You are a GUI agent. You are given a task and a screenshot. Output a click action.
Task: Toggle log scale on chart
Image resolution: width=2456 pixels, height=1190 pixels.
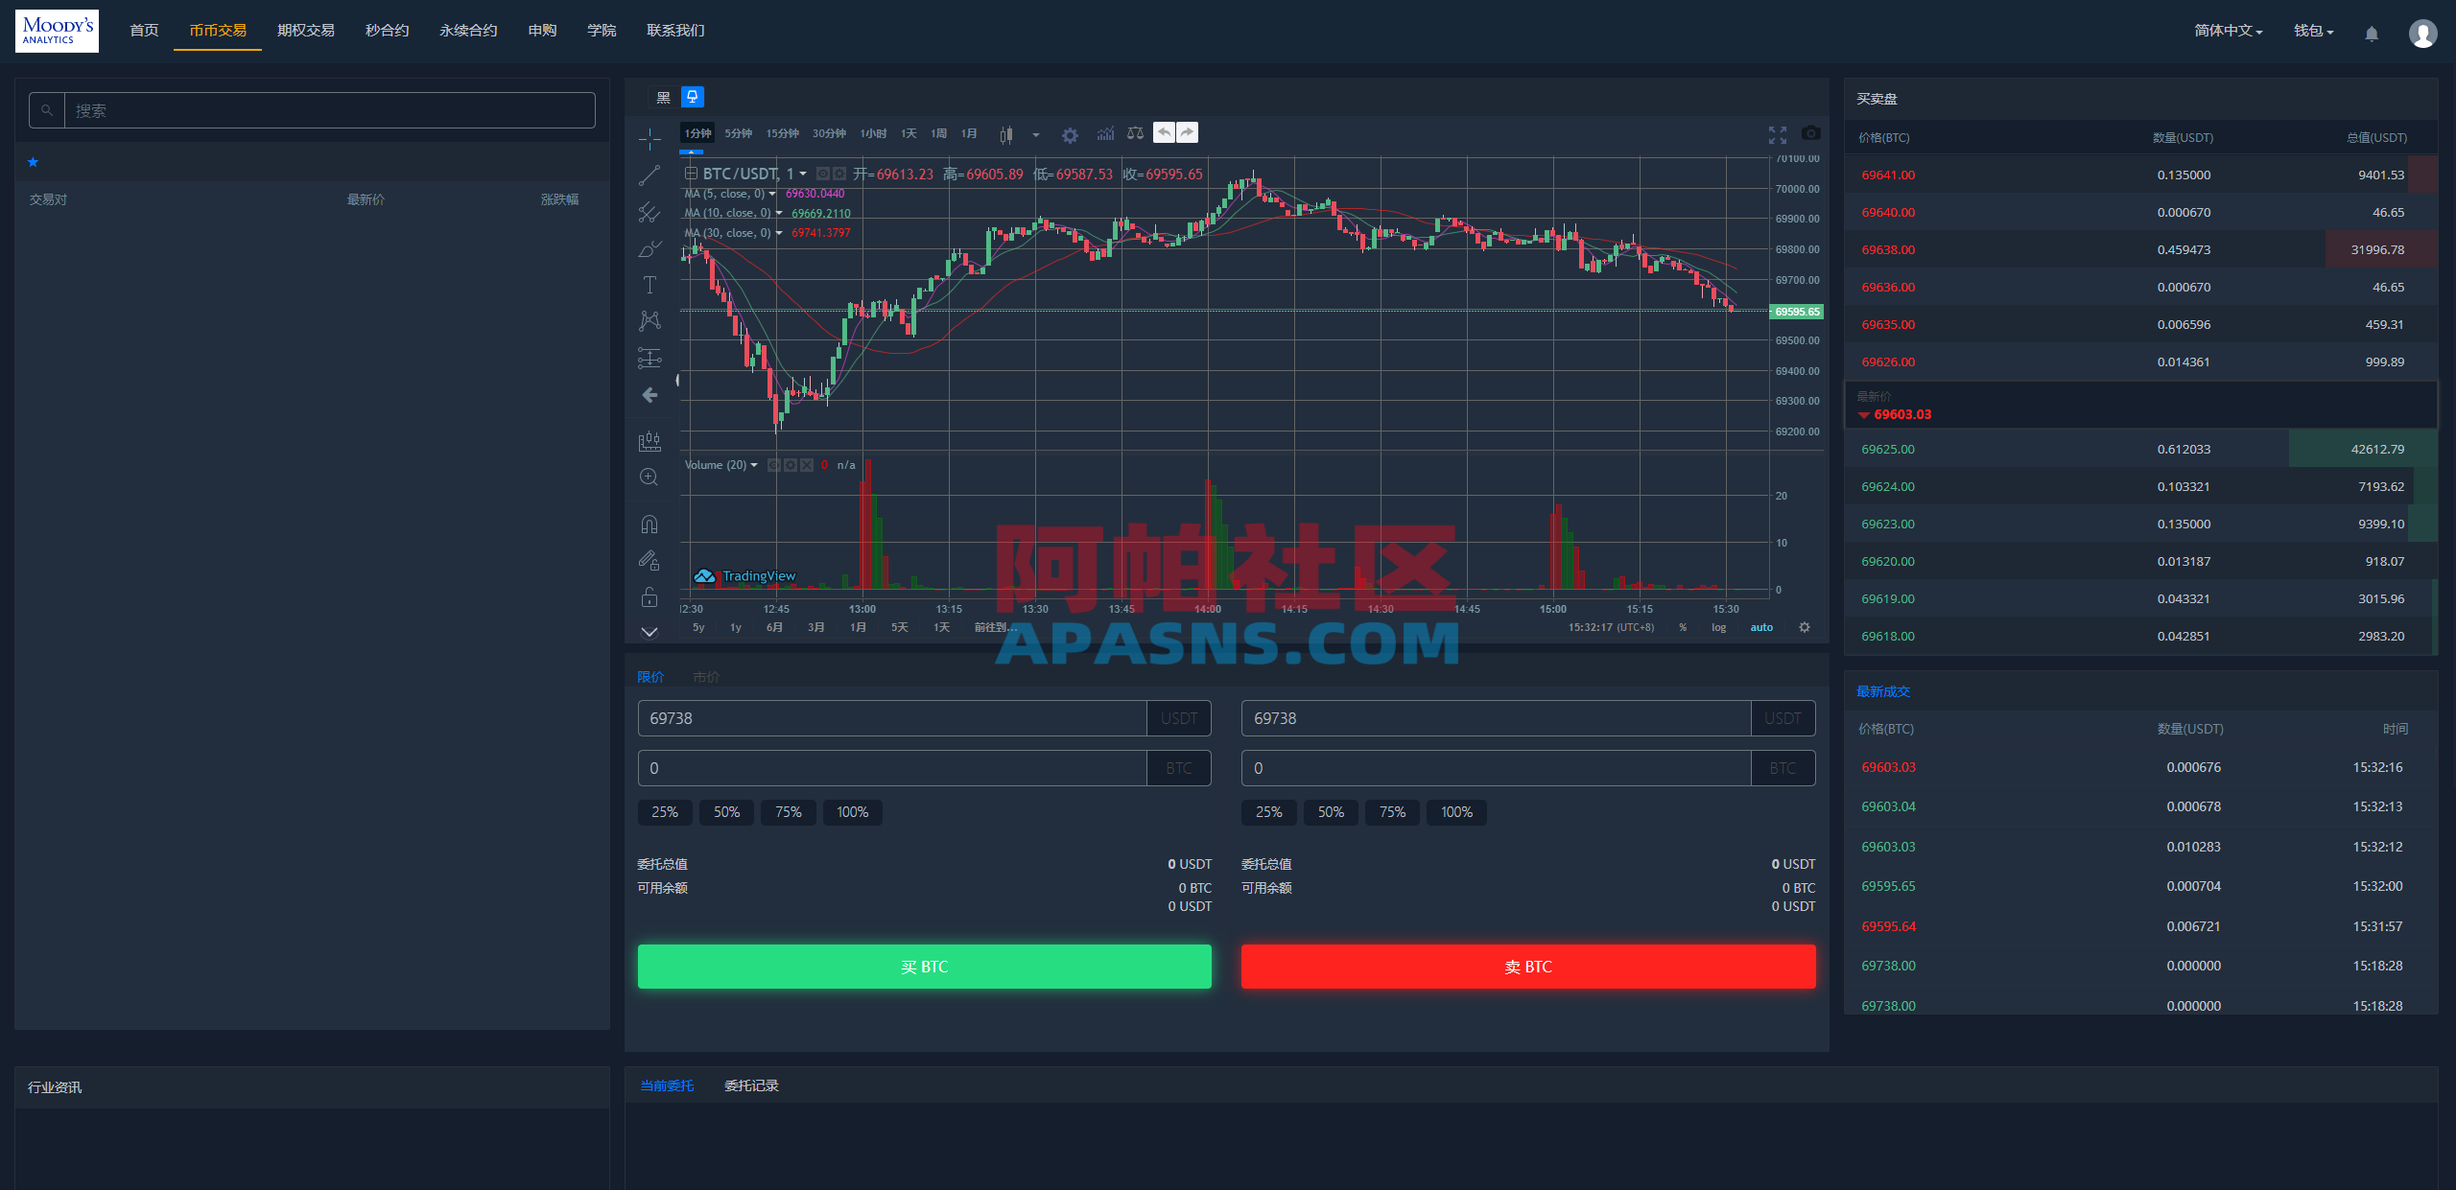pos(1718,627)
